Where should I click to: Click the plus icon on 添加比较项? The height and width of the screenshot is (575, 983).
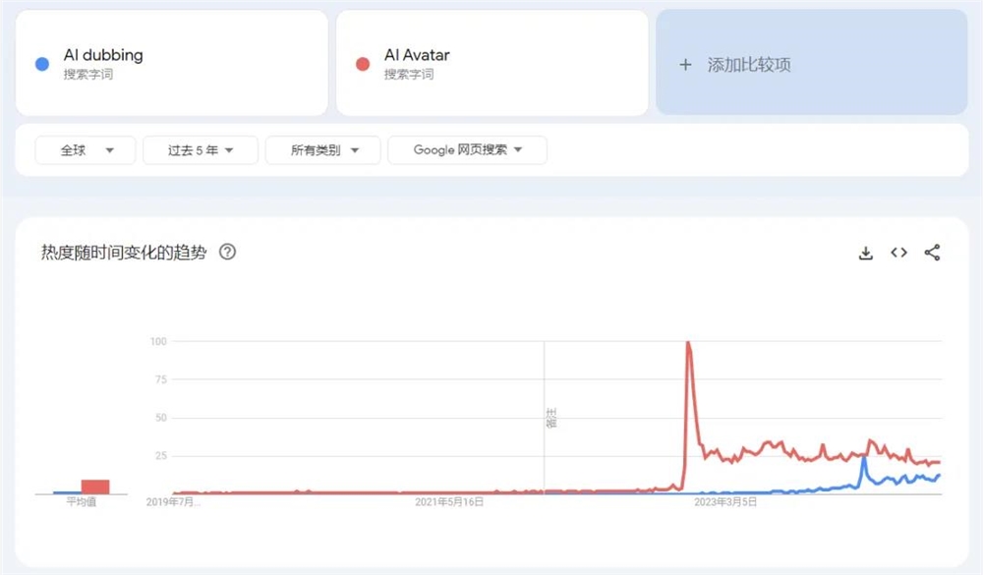[x=685, y=65]
